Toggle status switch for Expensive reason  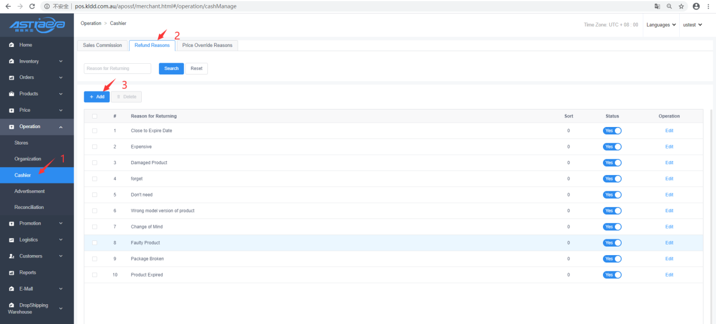(x=612, y=147)
